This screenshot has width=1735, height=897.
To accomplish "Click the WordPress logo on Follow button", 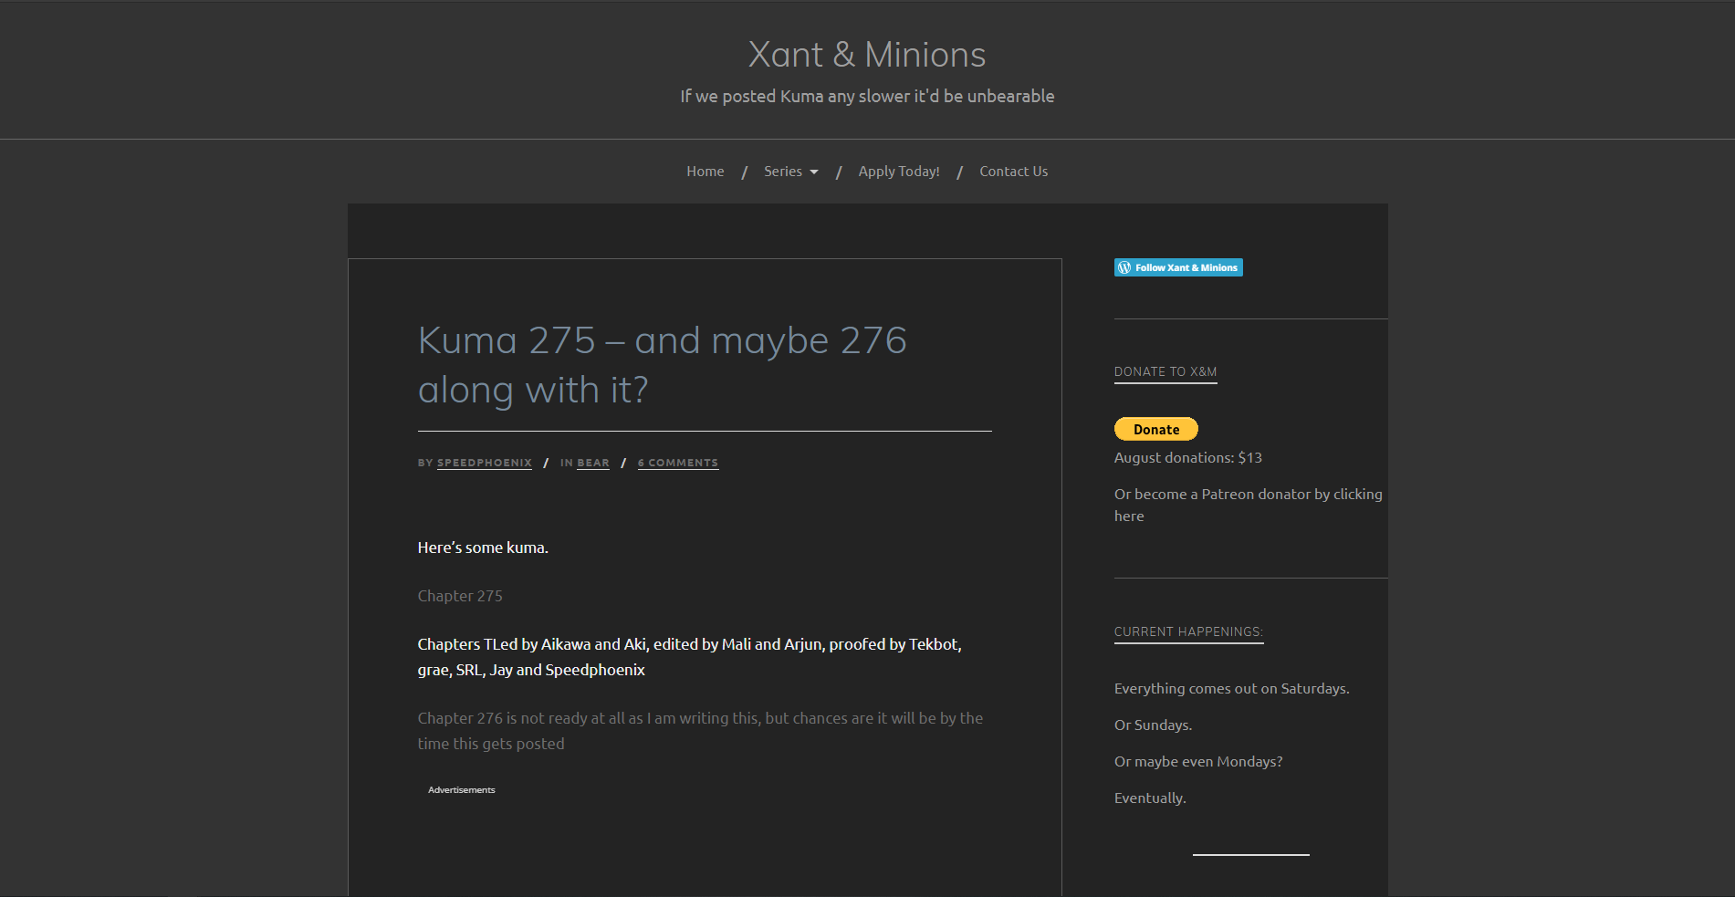I will click(x=1124, y=267).
